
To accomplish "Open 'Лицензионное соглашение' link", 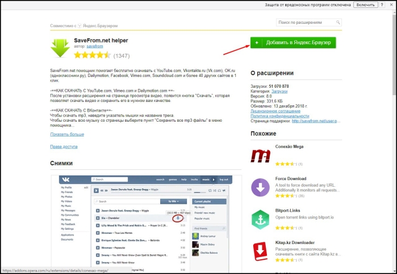I will (x=275, y=111).
